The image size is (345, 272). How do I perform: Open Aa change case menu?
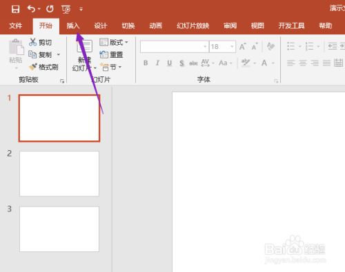(x=226, y=63)
